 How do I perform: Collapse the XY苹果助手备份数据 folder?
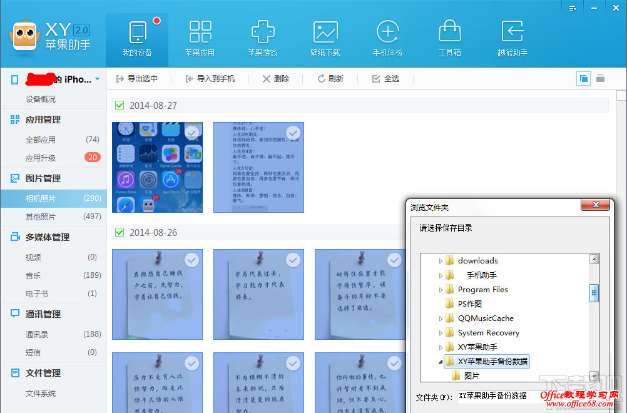coord(441,361)
